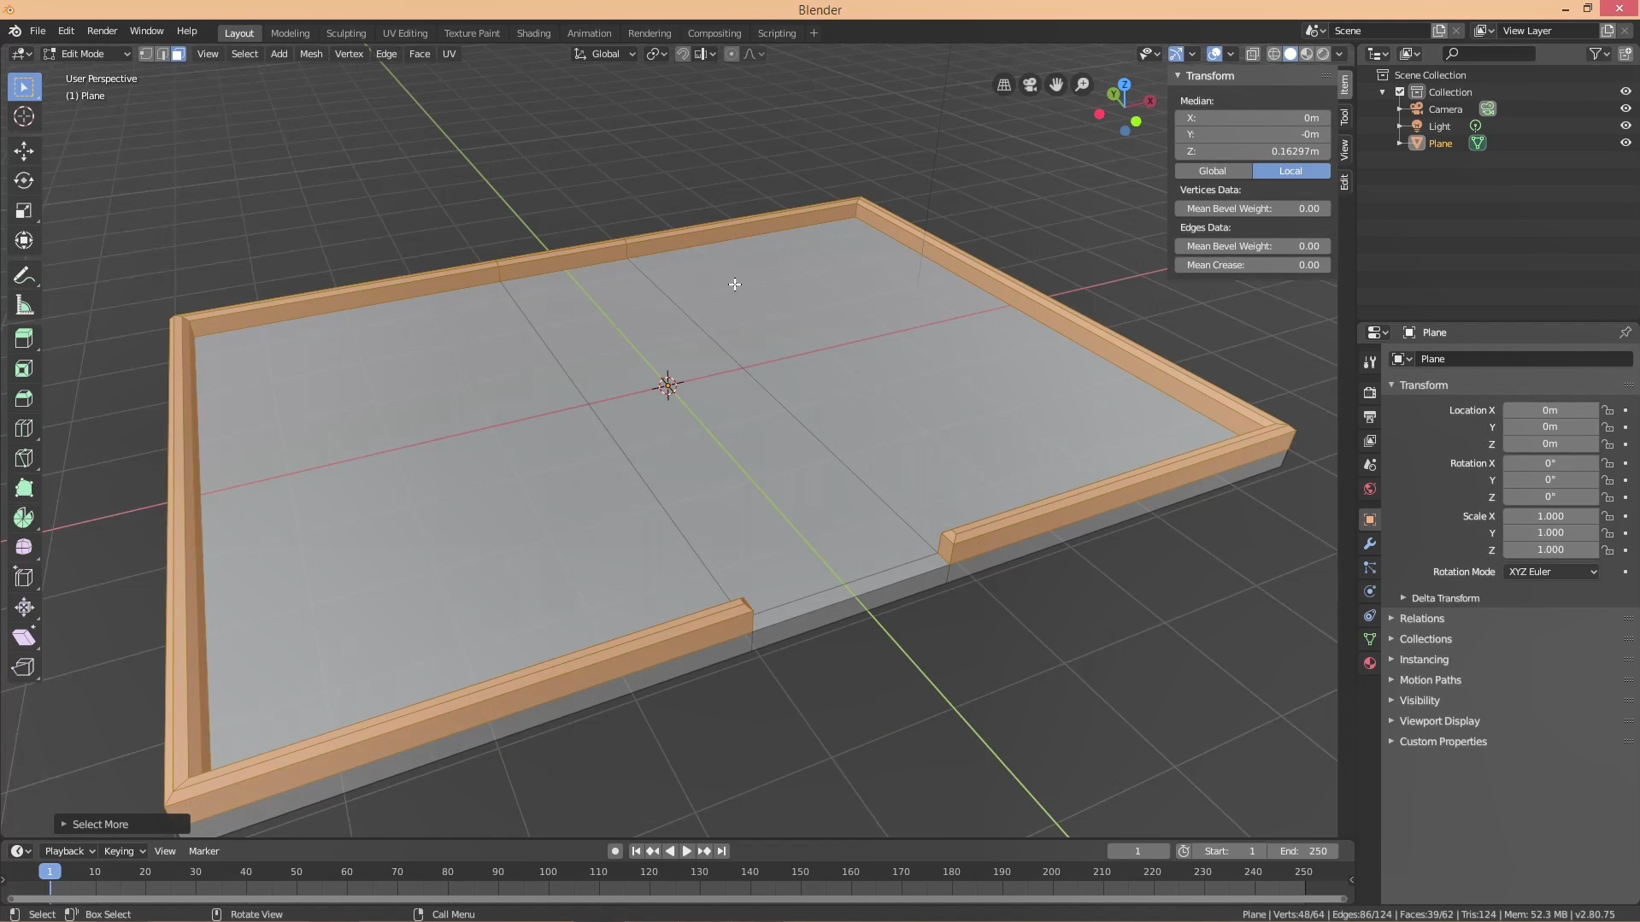This screenshot has height=922, width=1640.
Task: Click the pan view hand icon
Action: pyautogui.click(x=1056, y=85)
